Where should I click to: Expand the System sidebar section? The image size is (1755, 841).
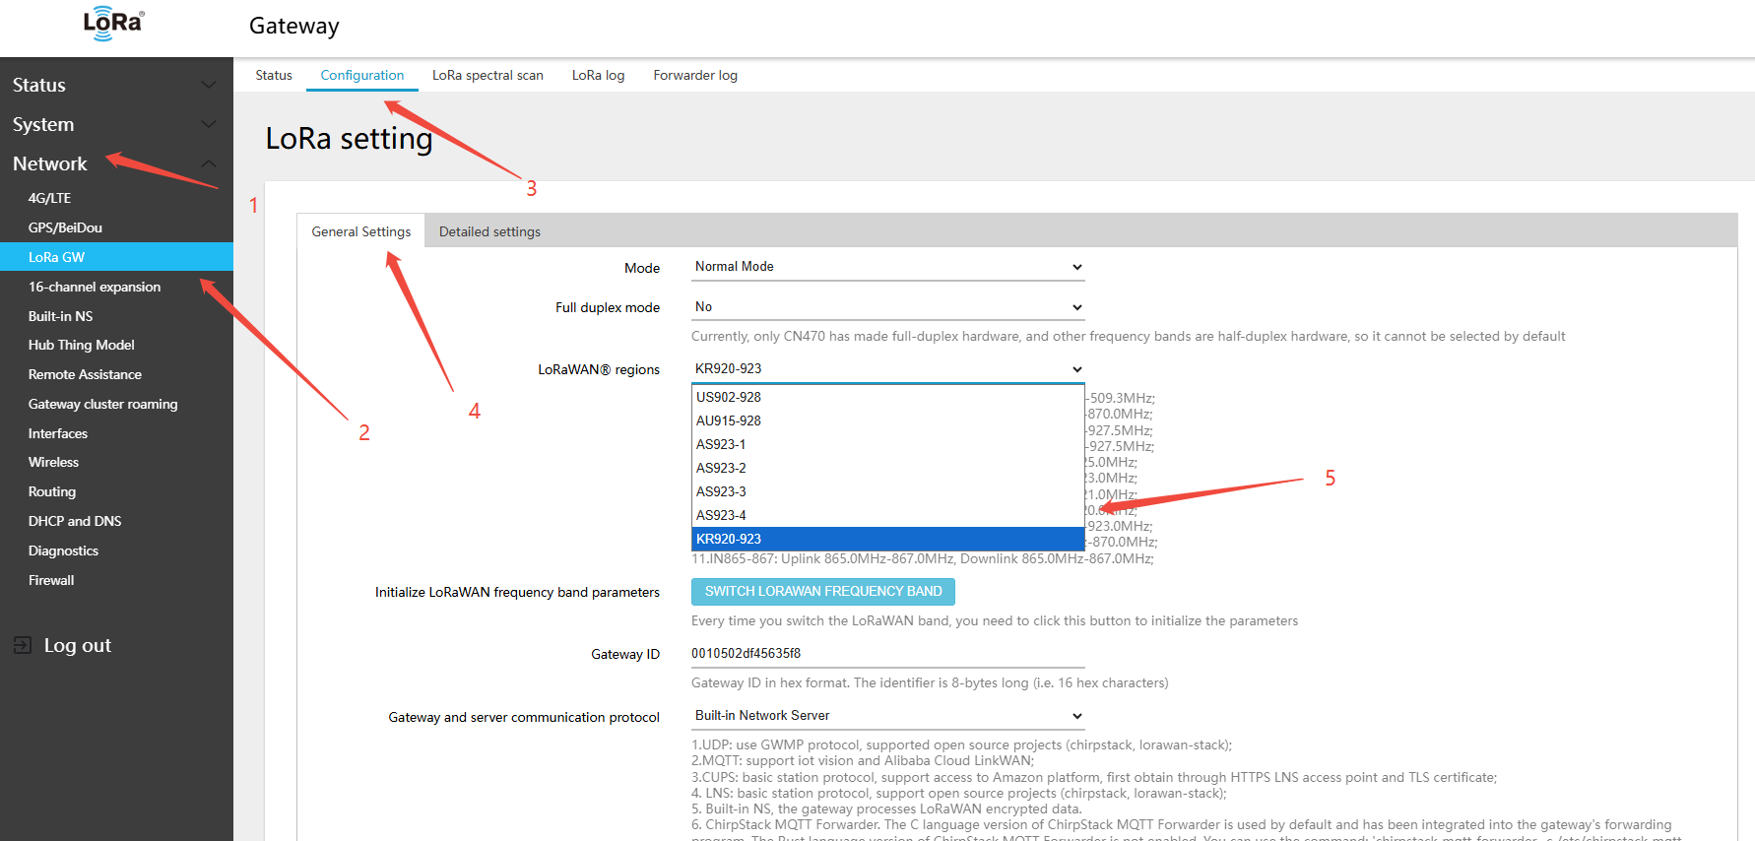point(209,124)
